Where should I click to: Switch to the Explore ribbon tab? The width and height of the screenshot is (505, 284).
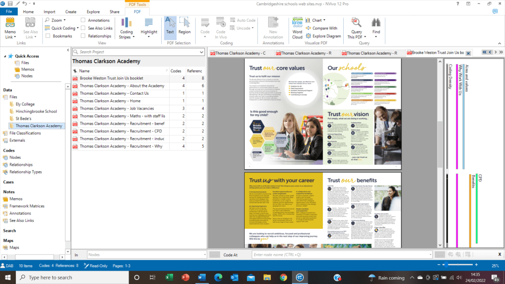coord(93,11)
